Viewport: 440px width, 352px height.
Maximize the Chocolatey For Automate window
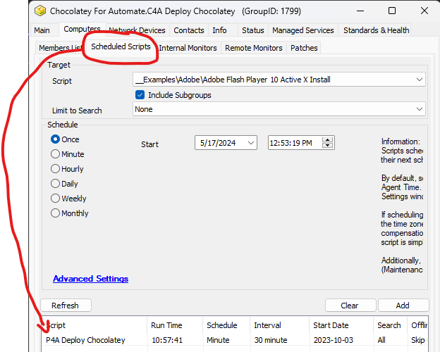coord(392,11)
